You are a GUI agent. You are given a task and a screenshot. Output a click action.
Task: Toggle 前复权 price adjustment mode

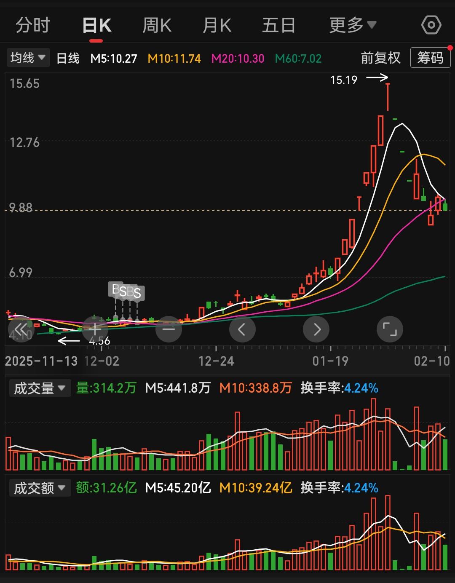[380, 58]
